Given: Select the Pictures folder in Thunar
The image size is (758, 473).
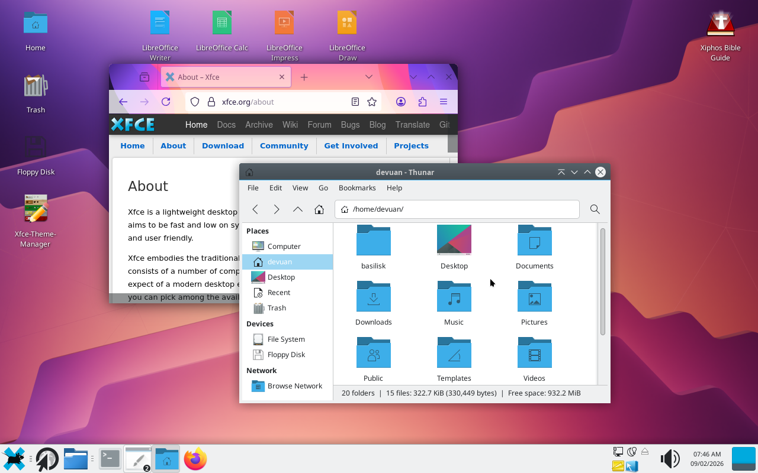Looking at the screenshot, I should pos(535,303).
